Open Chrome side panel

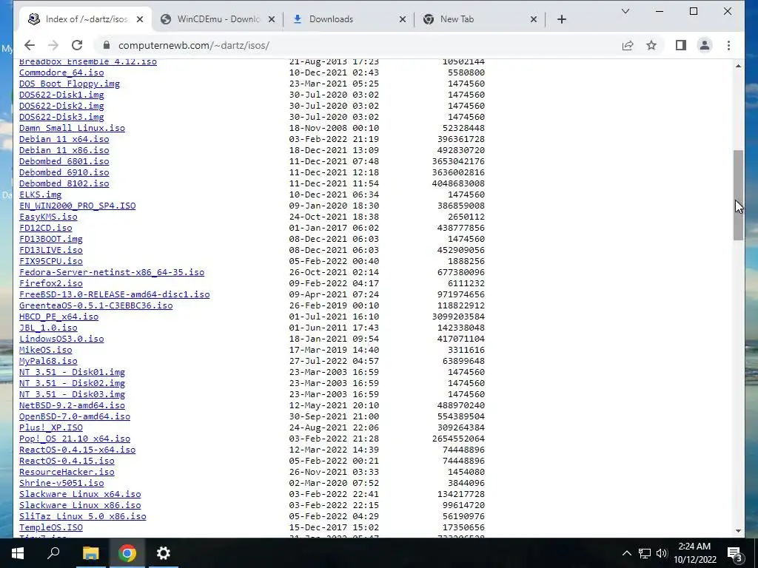(681, 45)
